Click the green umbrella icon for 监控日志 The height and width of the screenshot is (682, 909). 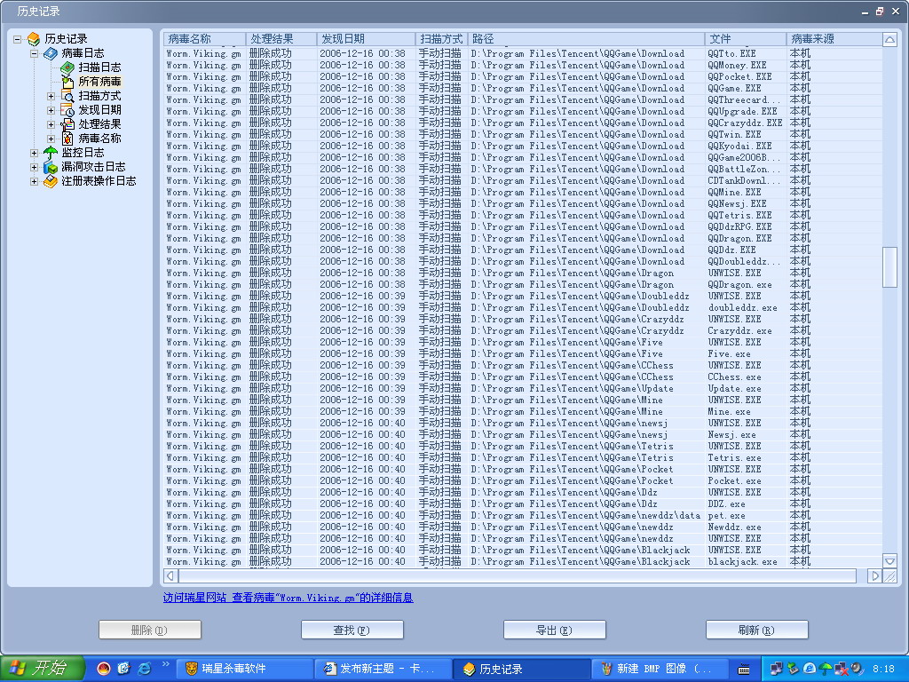coord(51,153)
